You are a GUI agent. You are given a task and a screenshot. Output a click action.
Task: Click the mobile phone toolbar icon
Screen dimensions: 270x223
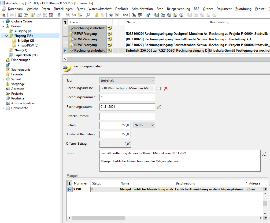coord(59,15)
